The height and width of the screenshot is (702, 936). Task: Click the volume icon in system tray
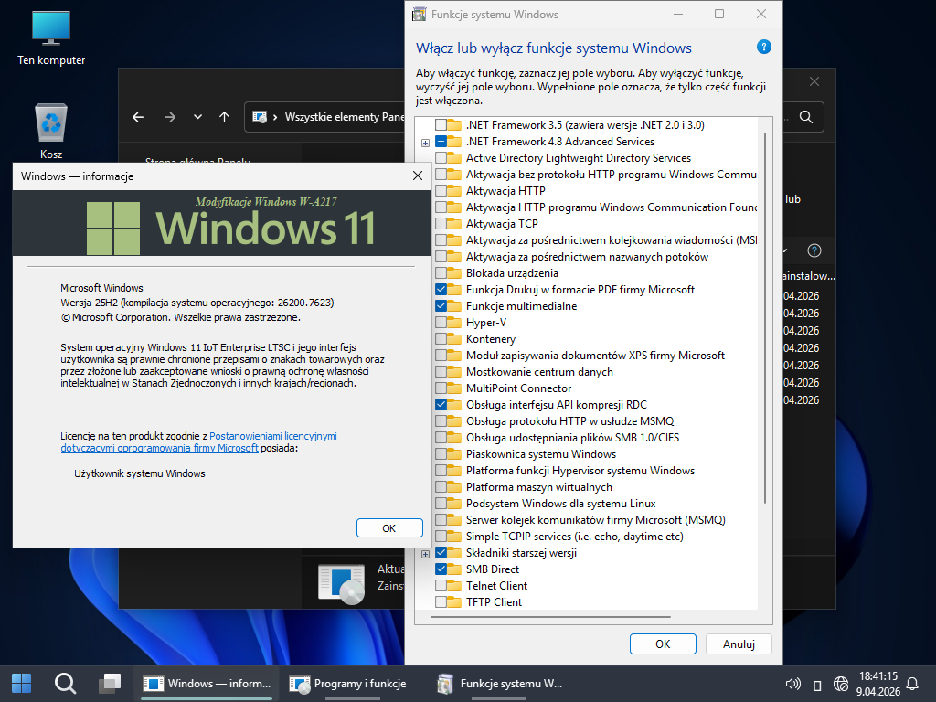coord(793,684)
